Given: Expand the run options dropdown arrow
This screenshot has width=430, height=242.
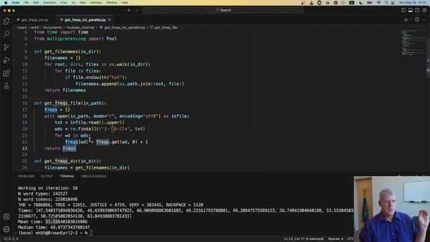Looking at the screenshot, I should (411, 19).
